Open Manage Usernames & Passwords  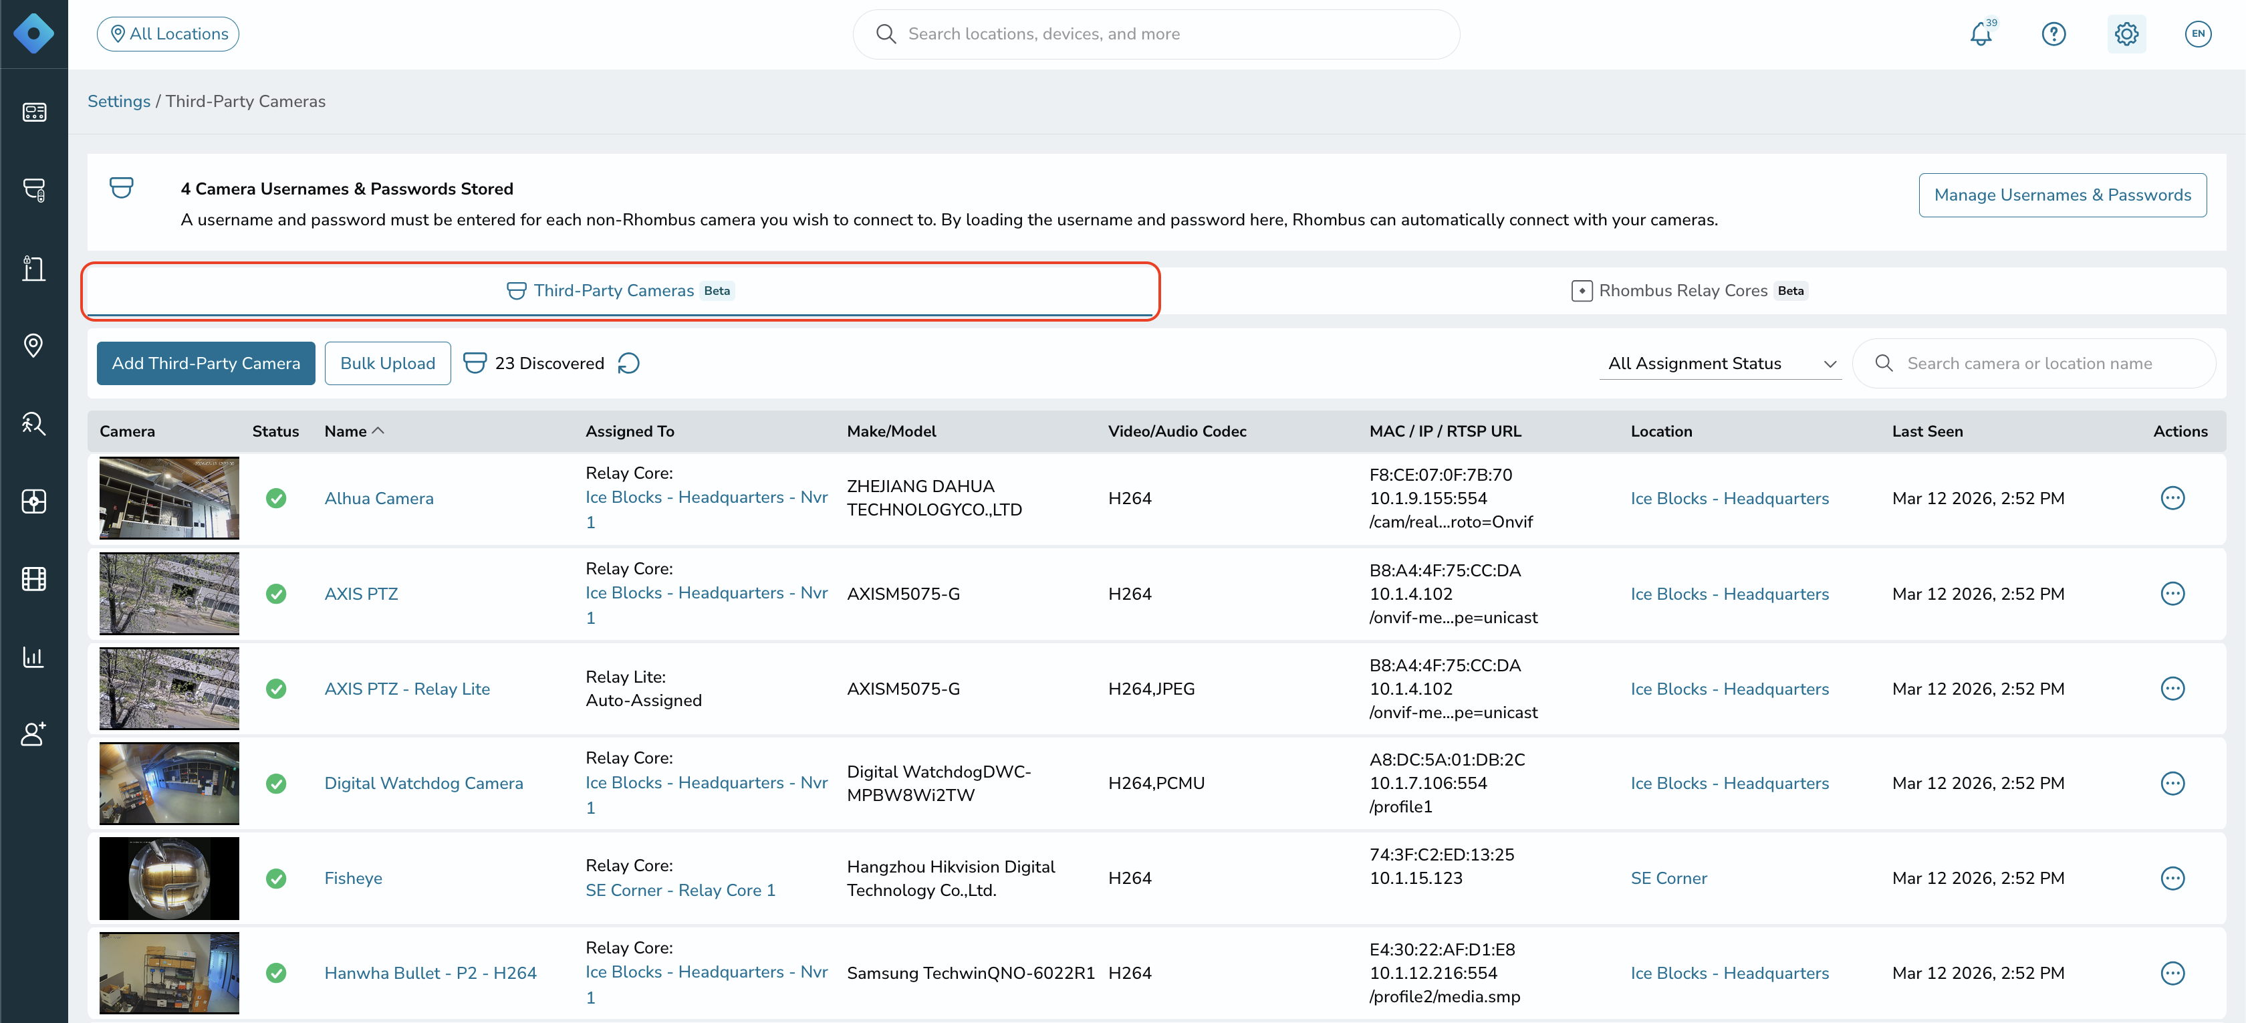(x=2062, y=195)
